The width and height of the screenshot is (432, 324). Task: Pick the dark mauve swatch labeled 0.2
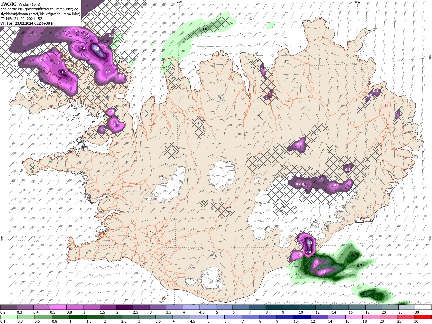click(x=8, y=307)
